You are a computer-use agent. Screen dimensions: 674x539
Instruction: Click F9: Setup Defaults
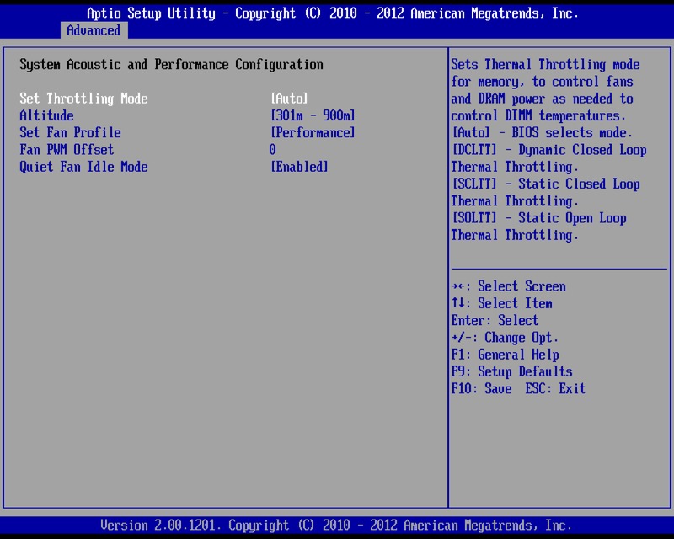511,371
